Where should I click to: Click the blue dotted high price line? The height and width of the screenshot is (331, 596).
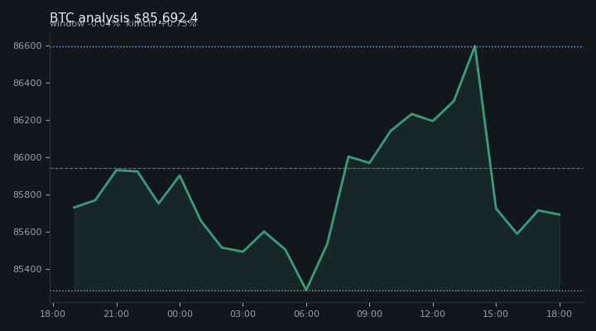(317, 46)
